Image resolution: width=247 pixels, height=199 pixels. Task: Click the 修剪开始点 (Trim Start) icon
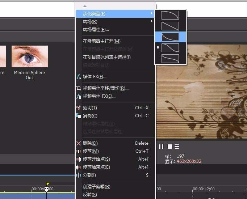pyautogui.click(x=79, y=159)
